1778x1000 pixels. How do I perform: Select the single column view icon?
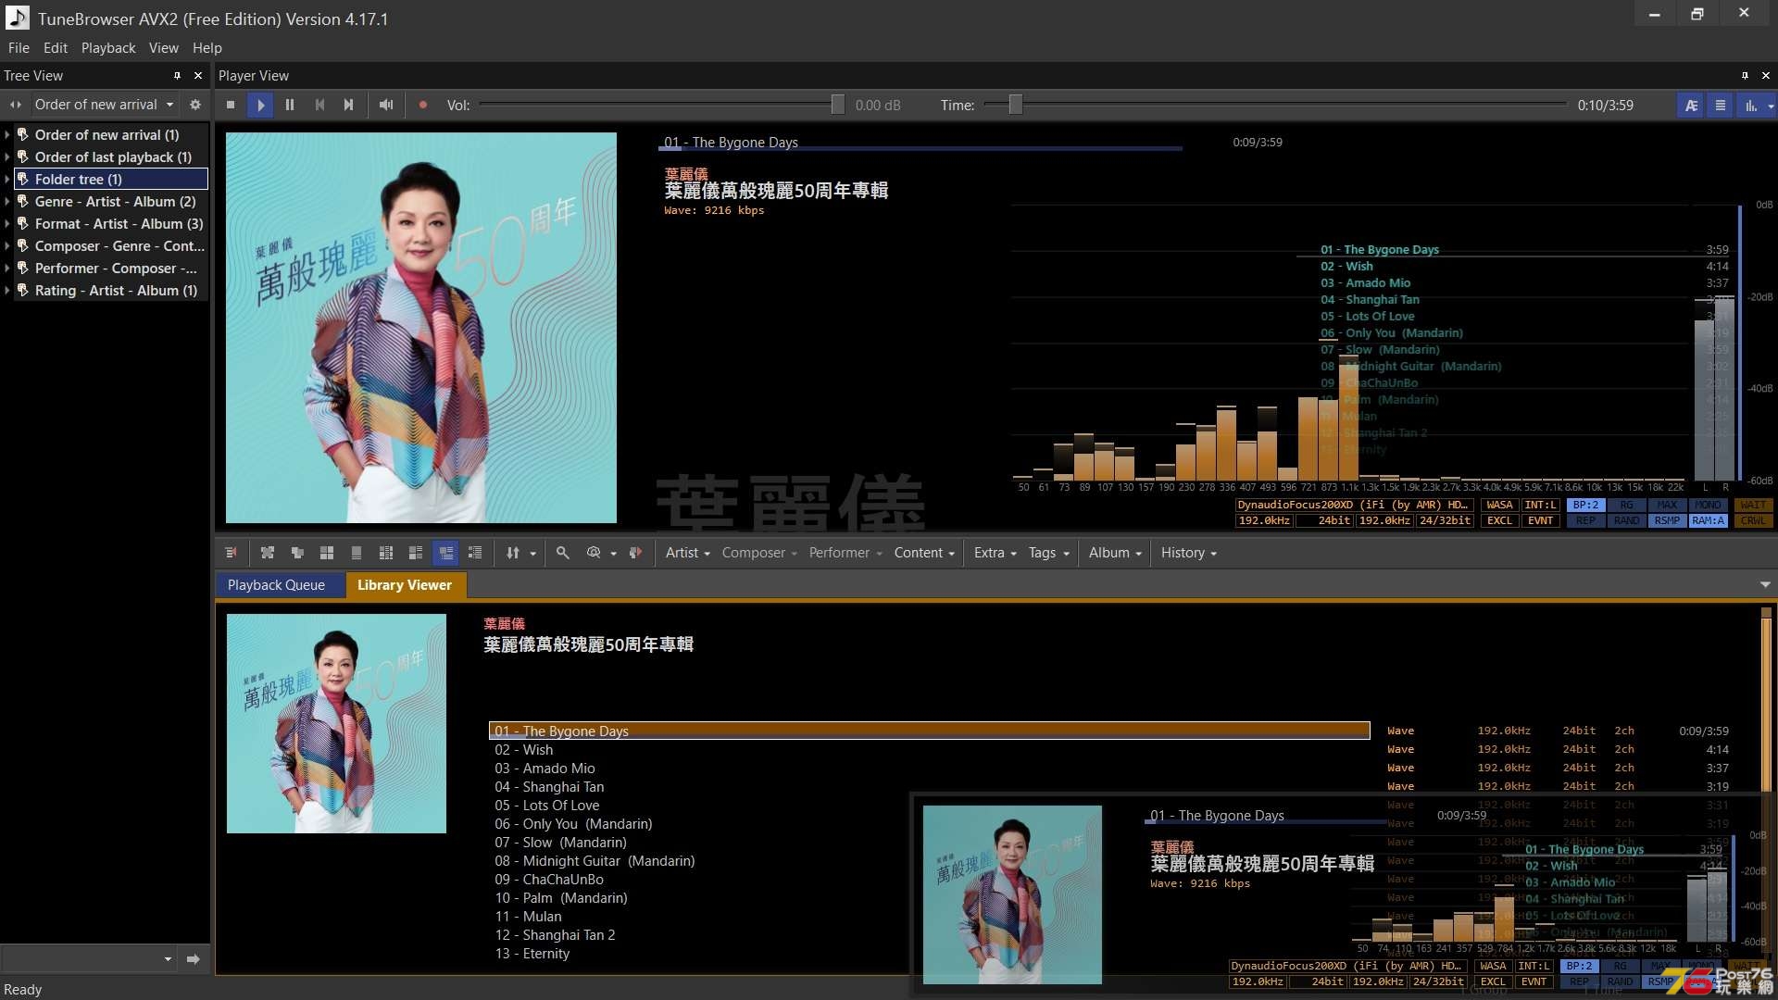tap(357, 553)
